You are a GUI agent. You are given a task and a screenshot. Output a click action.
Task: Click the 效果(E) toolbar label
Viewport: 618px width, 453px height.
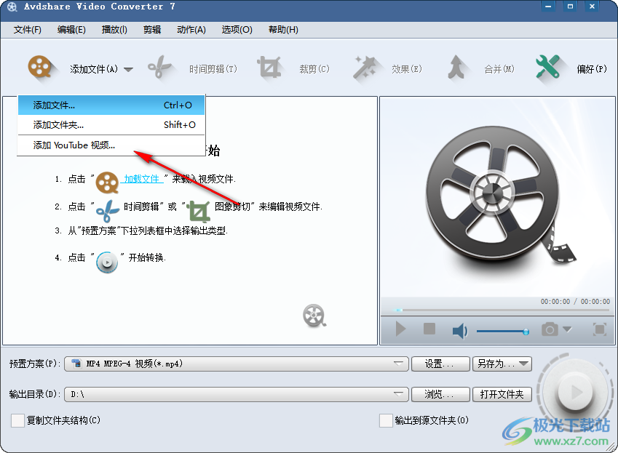click(407, 69)
